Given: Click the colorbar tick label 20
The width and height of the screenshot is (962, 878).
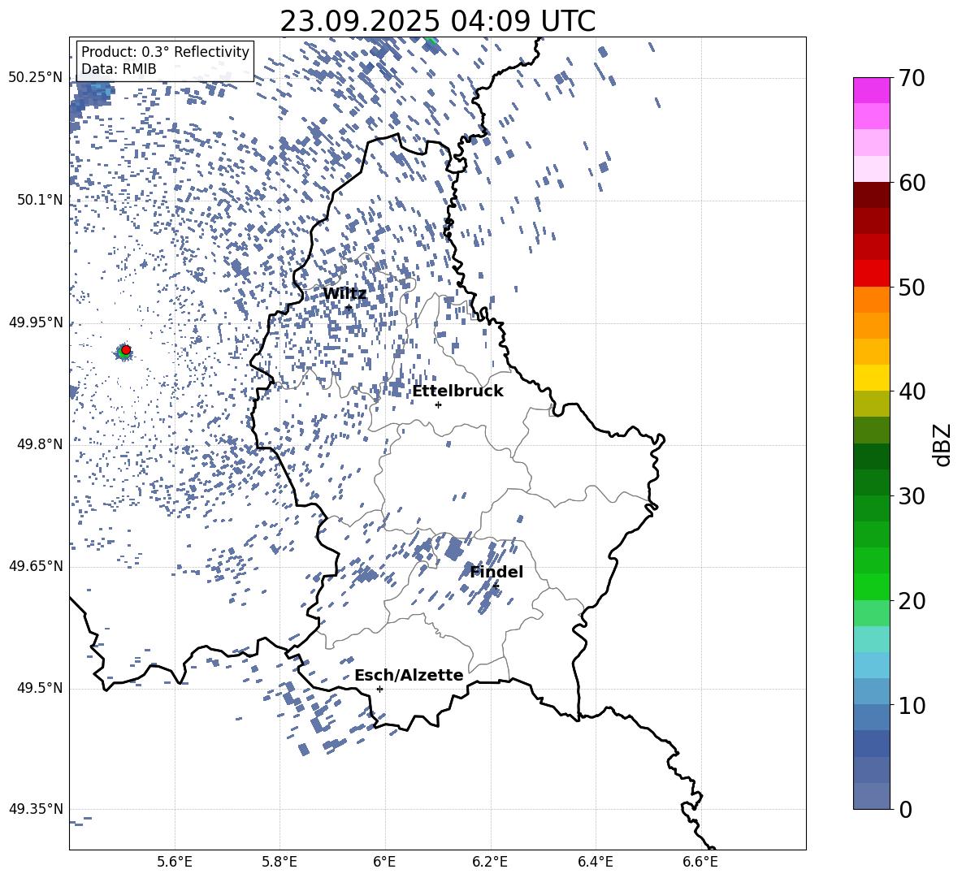Looking at the screenshot, I should tap(912, 601).
